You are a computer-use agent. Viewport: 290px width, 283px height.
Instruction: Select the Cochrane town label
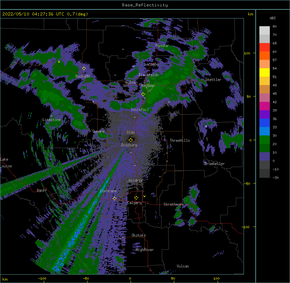pos(108,191)
